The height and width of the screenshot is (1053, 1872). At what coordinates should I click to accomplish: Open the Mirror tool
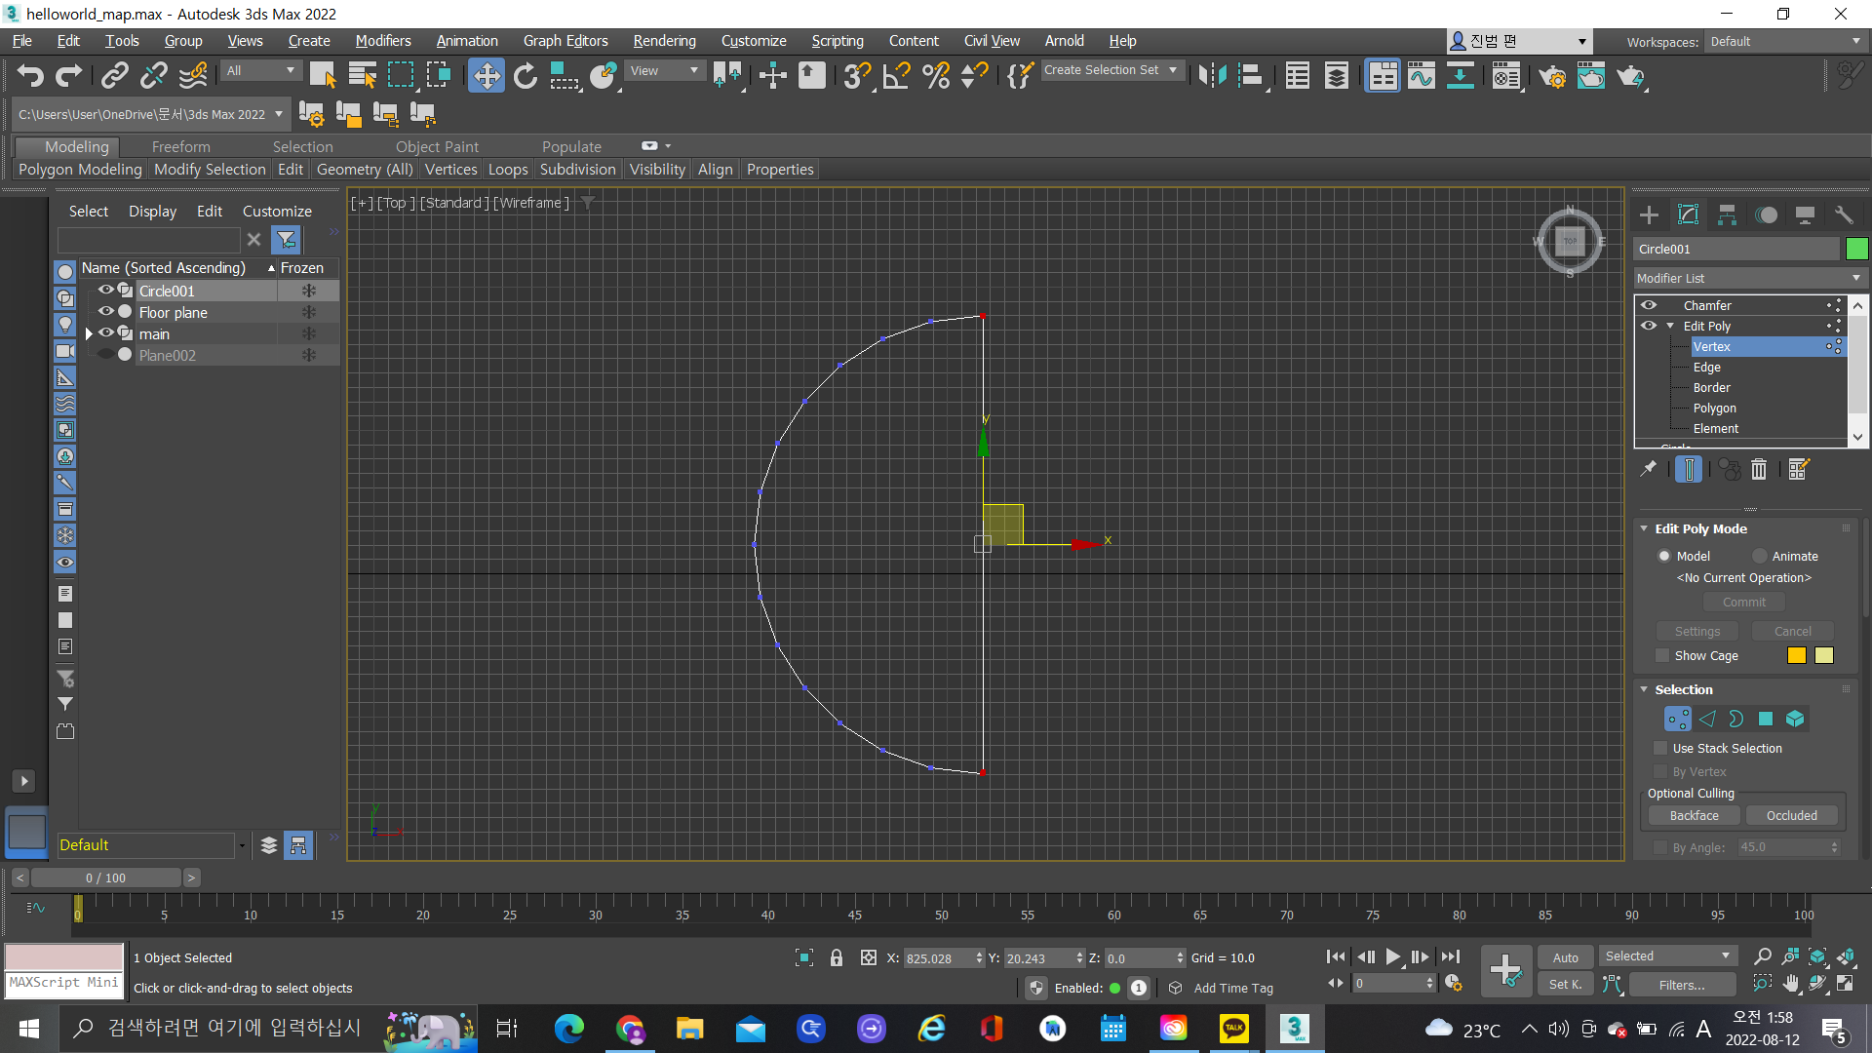pyautogui.click(x=1212, y=75)
